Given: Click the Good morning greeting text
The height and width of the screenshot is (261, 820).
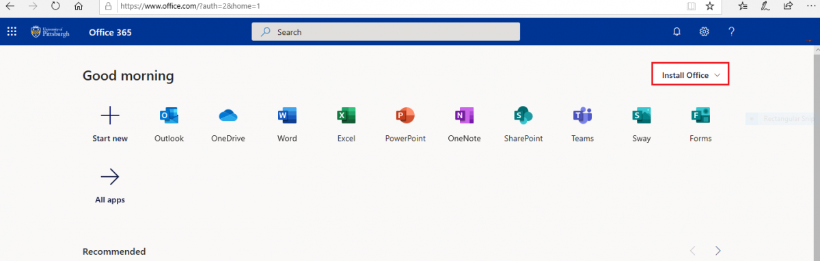Looking at the screenshot, I should (x=128, y=76).
